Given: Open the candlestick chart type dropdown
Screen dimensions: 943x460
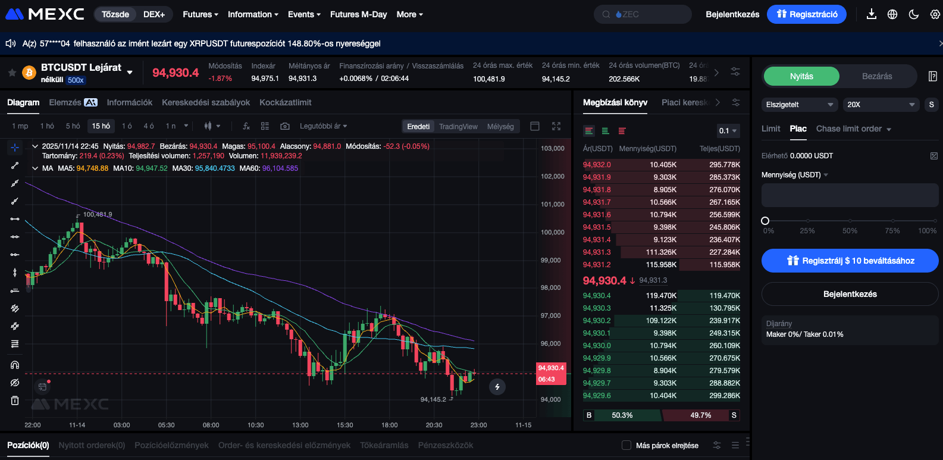Looking at the screenshot, I should coord(212,126).
